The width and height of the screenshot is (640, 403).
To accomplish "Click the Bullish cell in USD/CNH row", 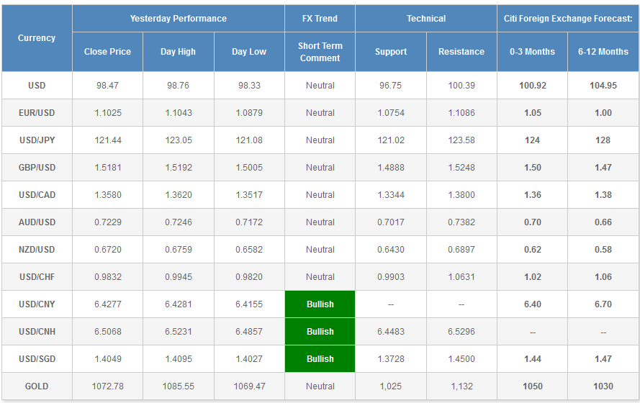I will [x=320, y=332].
